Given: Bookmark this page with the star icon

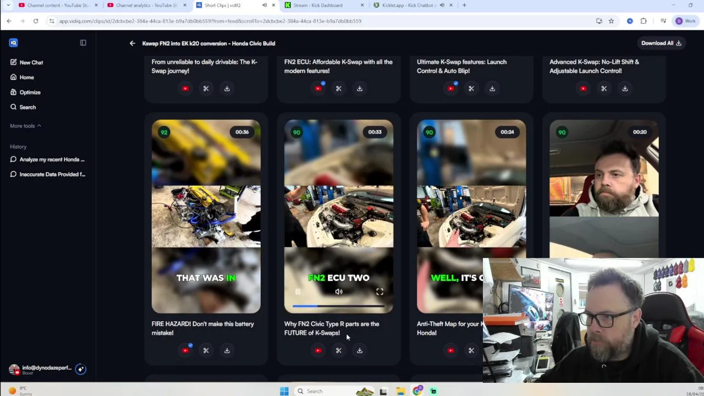Looking at the screenshot, I should click(611, 21).
